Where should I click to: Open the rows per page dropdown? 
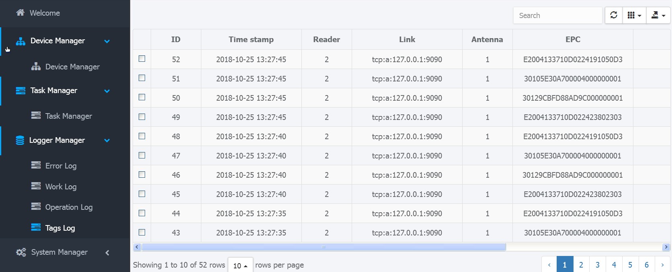pos(240,265)
